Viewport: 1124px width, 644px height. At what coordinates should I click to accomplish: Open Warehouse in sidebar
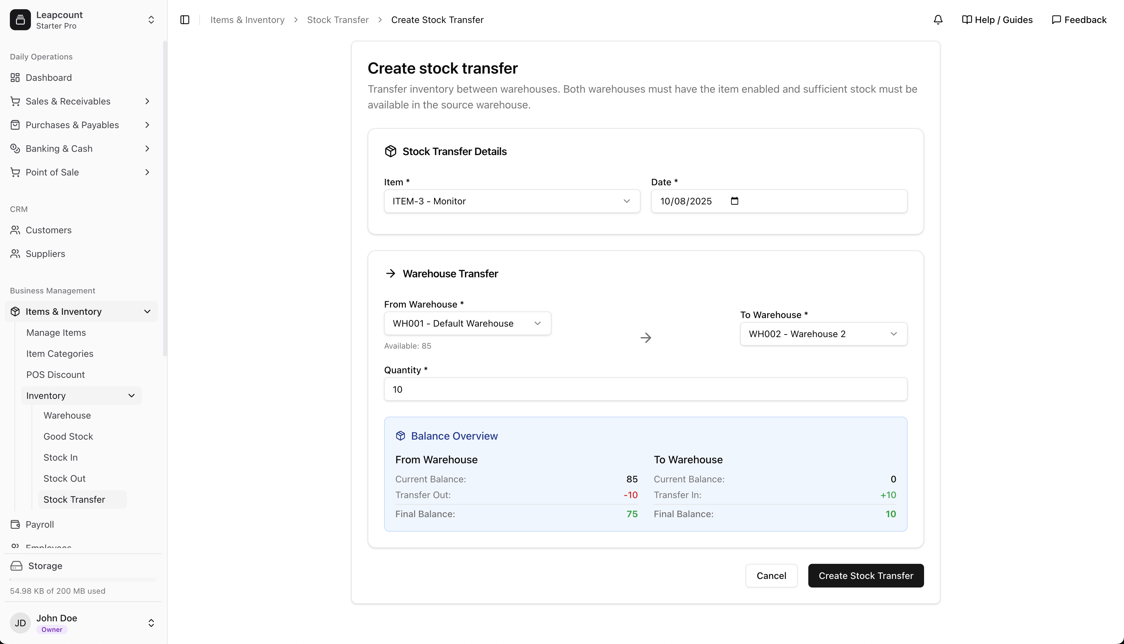(67, 415)
